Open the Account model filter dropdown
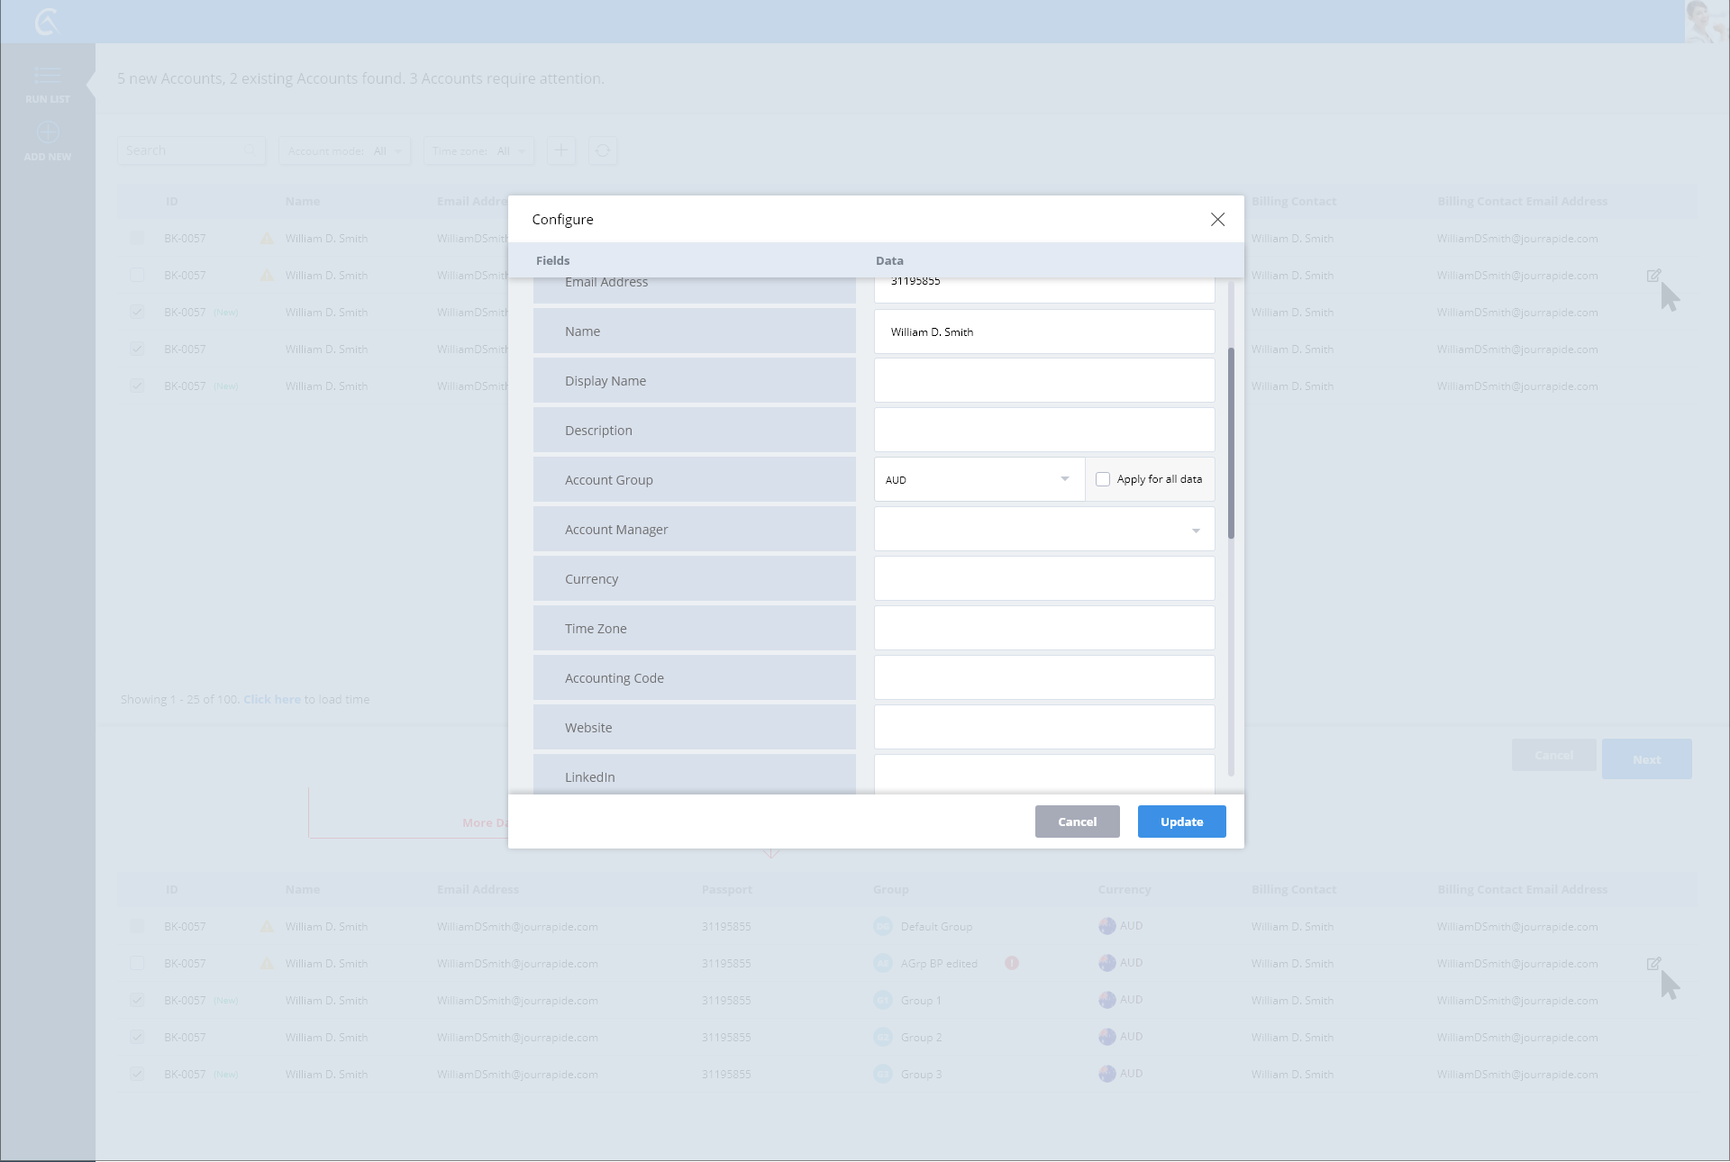This screenshot has height=1162, width=1730. coord(344,150)
